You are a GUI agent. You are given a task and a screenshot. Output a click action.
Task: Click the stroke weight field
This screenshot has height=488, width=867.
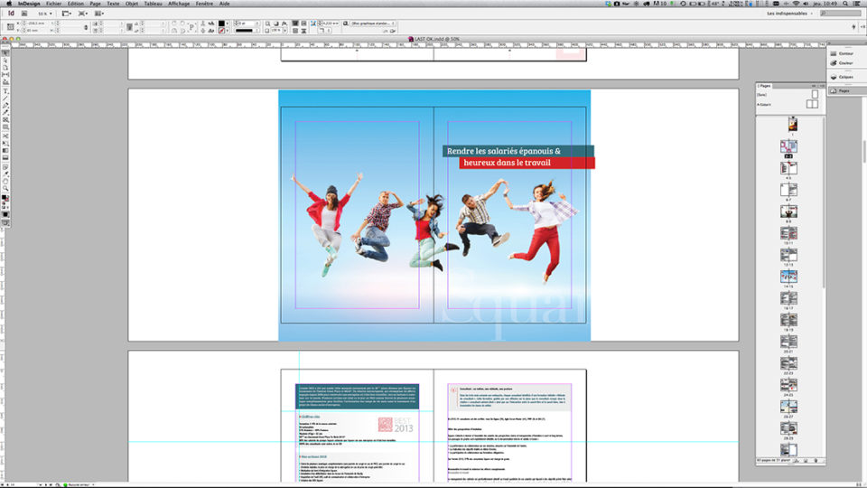[x=247, y=23]
